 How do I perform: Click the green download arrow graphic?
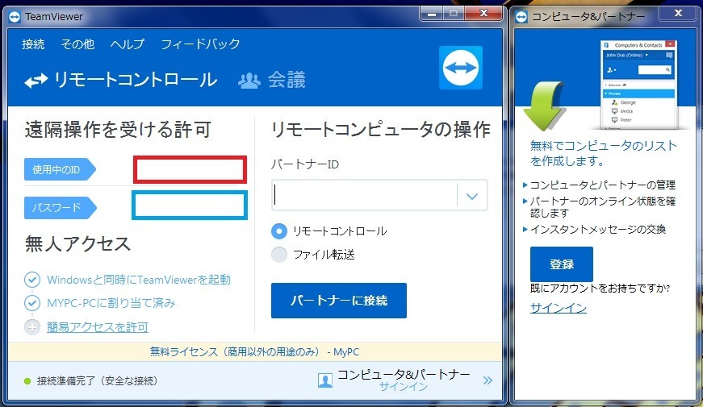544,106
